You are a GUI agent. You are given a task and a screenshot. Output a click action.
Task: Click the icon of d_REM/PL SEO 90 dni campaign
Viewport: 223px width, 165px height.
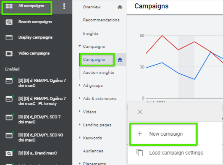pos(9,136)
